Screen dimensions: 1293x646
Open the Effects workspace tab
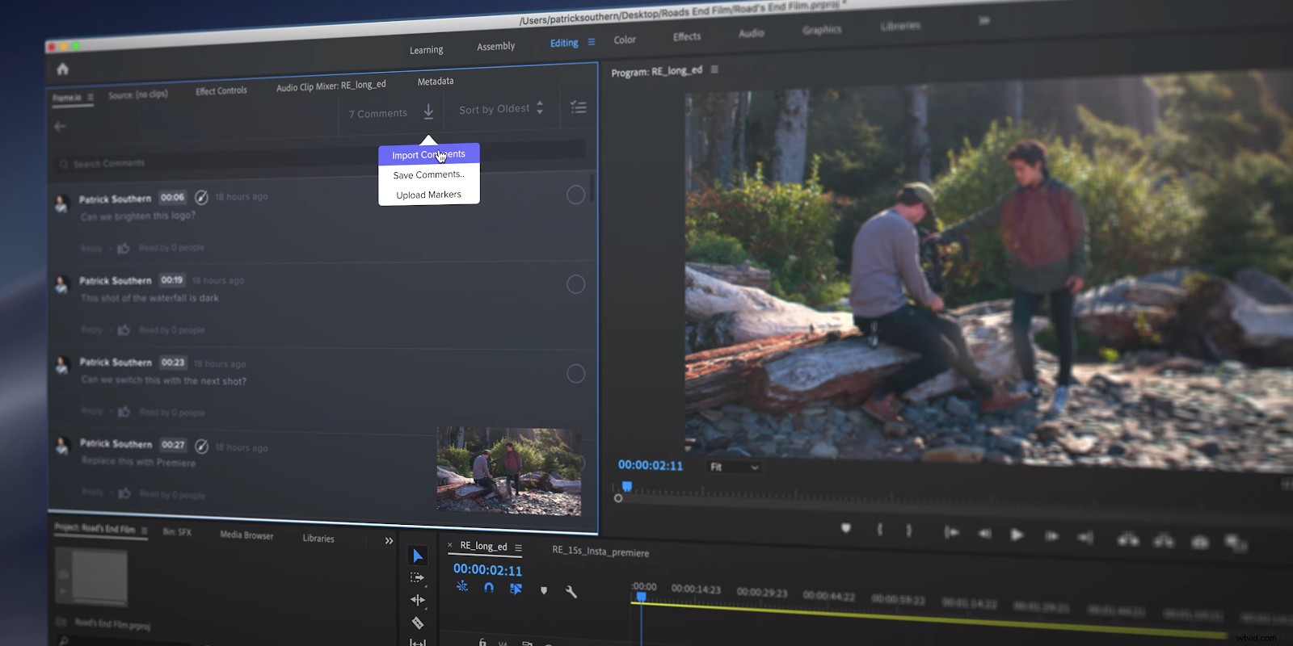point(687,36)
